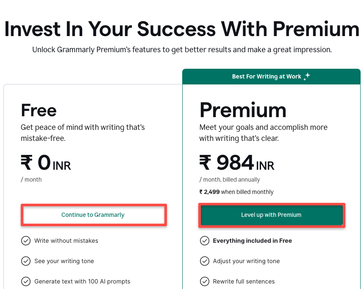Click the sparkle icon in the green banner
364x289 pixels.
point(306,76)
